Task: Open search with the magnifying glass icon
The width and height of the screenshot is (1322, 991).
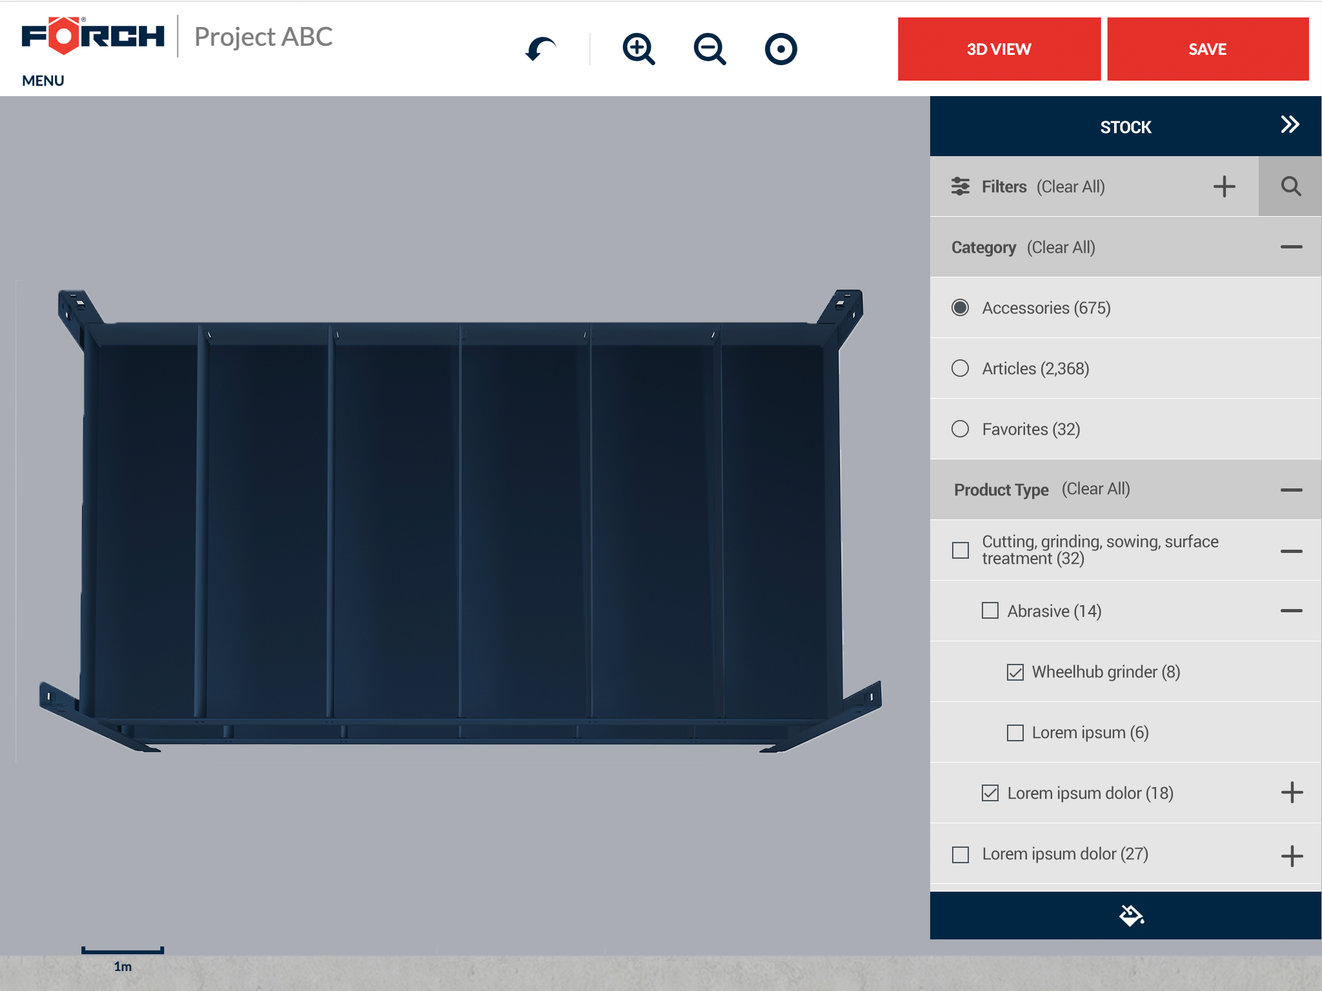Action: 1290,186
